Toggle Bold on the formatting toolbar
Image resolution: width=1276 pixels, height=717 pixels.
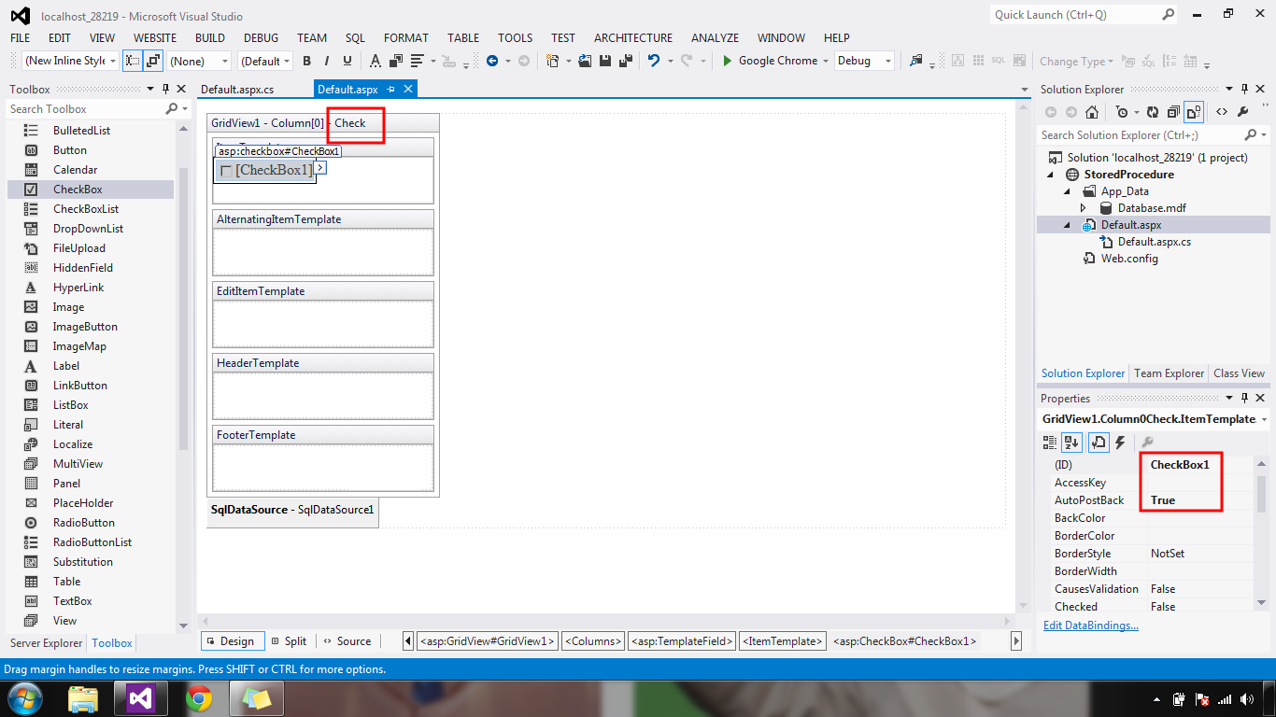click(306, 60)
